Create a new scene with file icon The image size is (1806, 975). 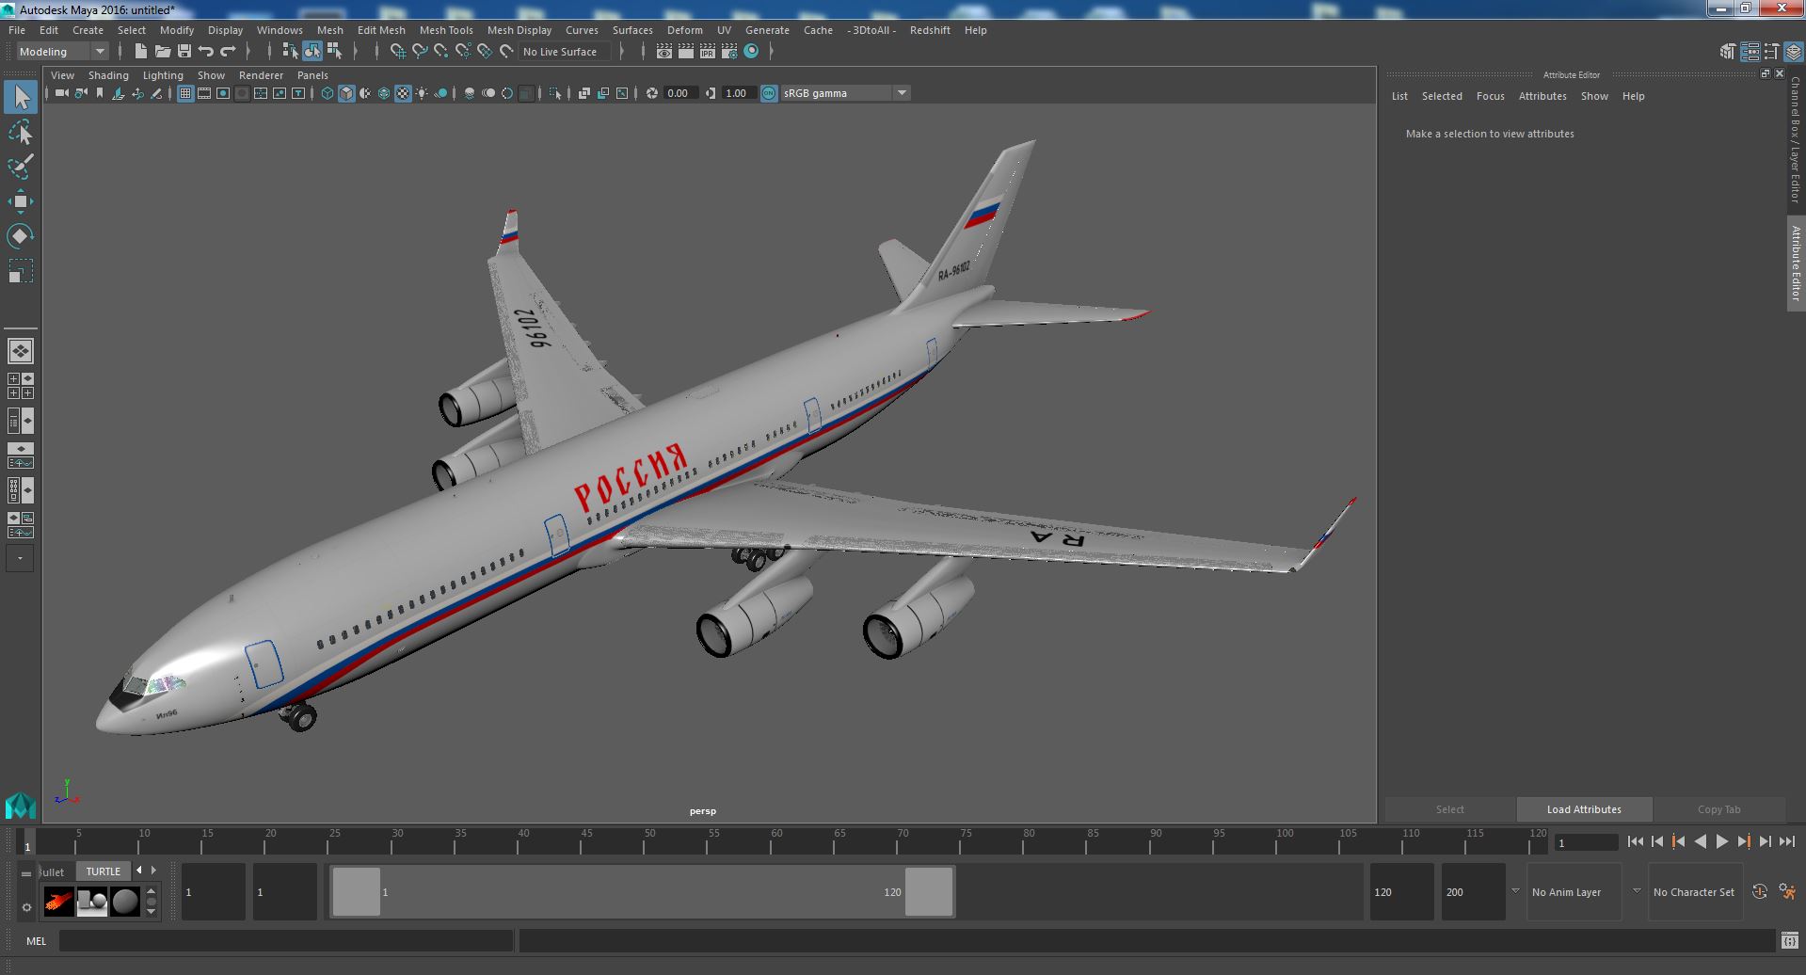pyautogui.click(x=141, y=51)
